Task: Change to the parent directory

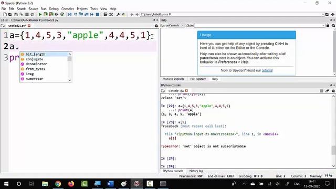Action: pos(333,14)
